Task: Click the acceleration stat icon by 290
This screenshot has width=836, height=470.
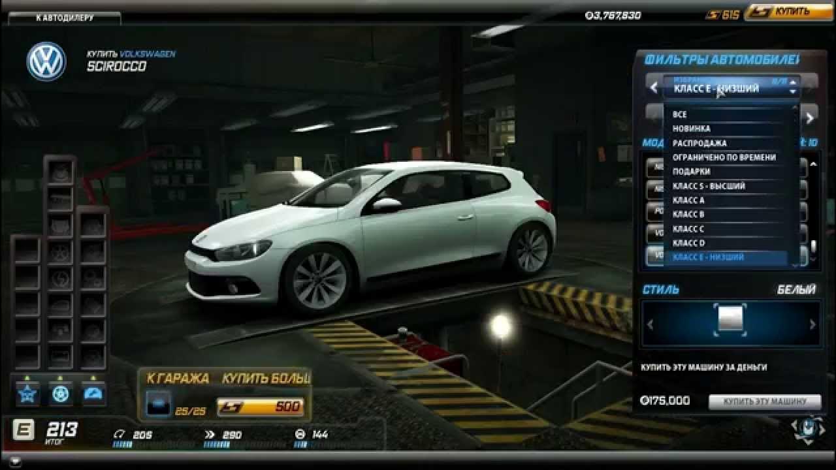Action: click(210, 434)
